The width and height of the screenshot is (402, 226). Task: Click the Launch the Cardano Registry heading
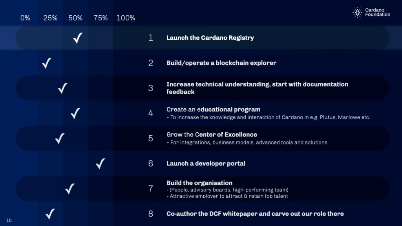pos(210,38)
